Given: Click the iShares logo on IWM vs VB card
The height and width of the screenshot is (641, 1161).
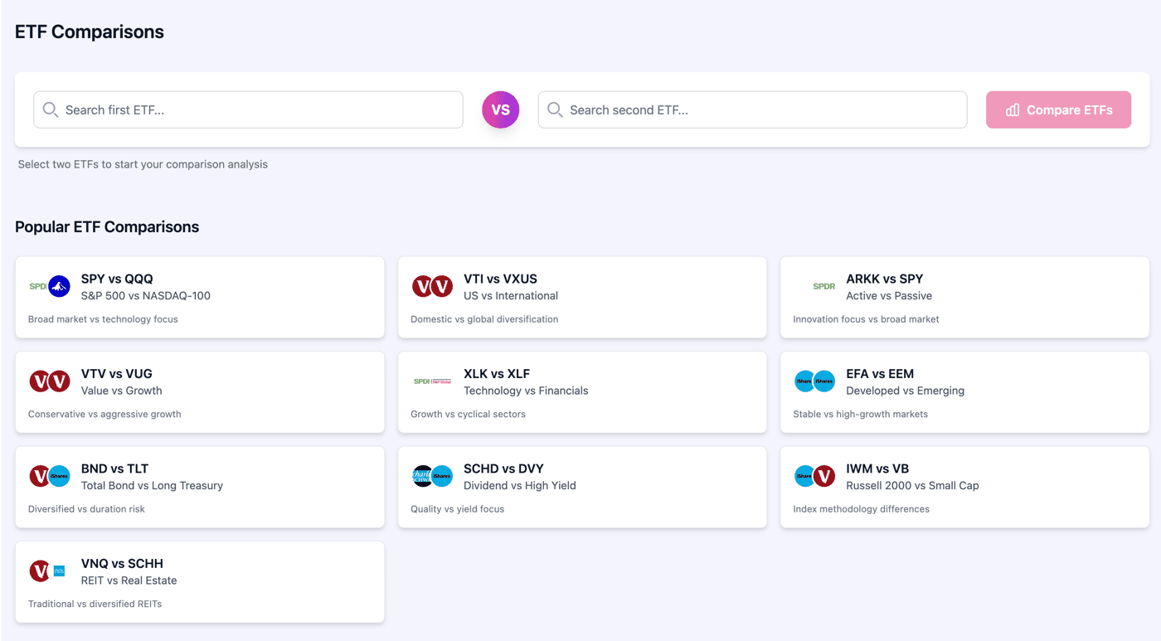Looking at the screenshot, I should (804, 476).
